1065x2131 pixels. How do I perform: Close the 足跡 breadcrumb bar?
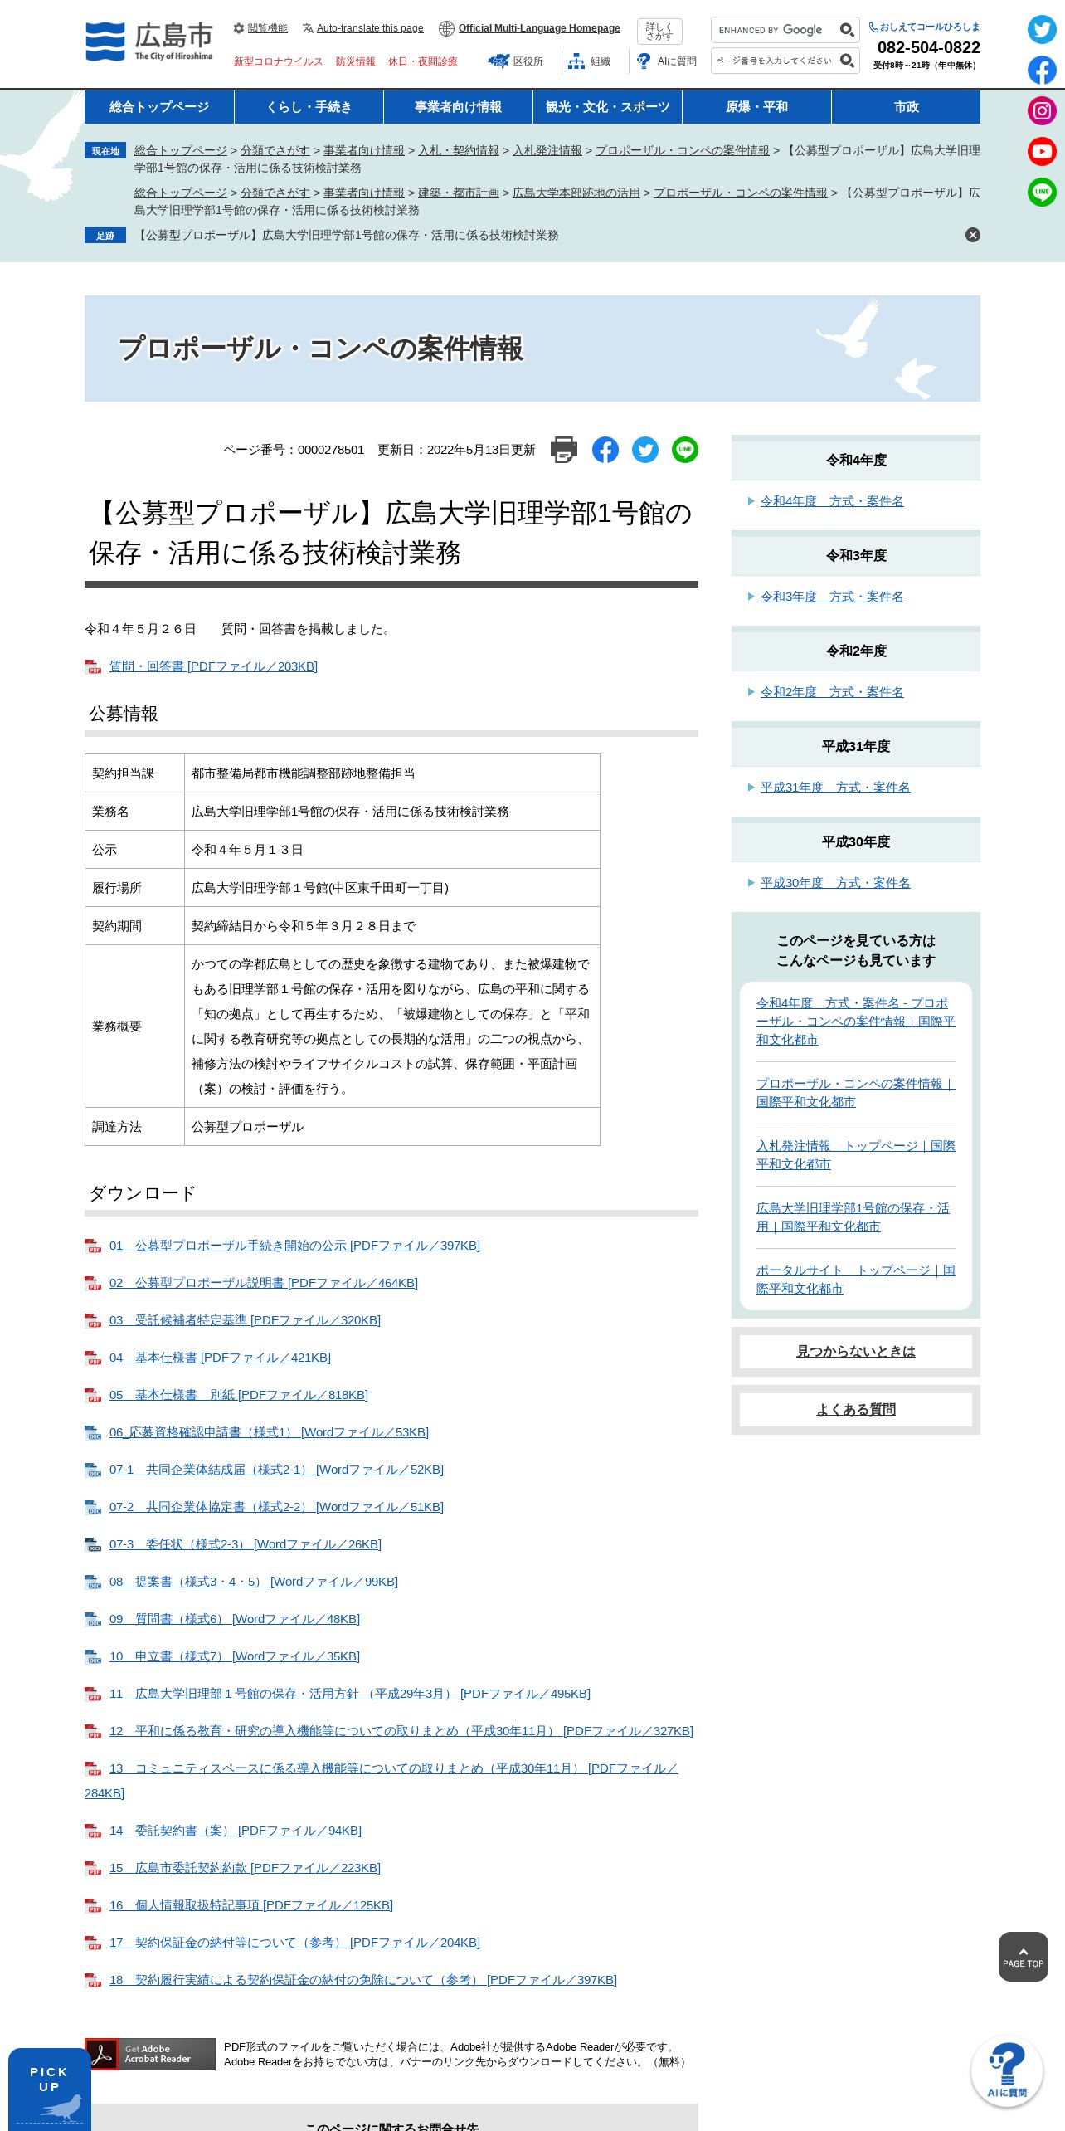(973, 235)
